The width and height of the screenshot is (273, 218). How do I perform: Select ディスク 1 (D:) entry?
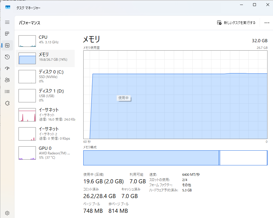[45, 96]
